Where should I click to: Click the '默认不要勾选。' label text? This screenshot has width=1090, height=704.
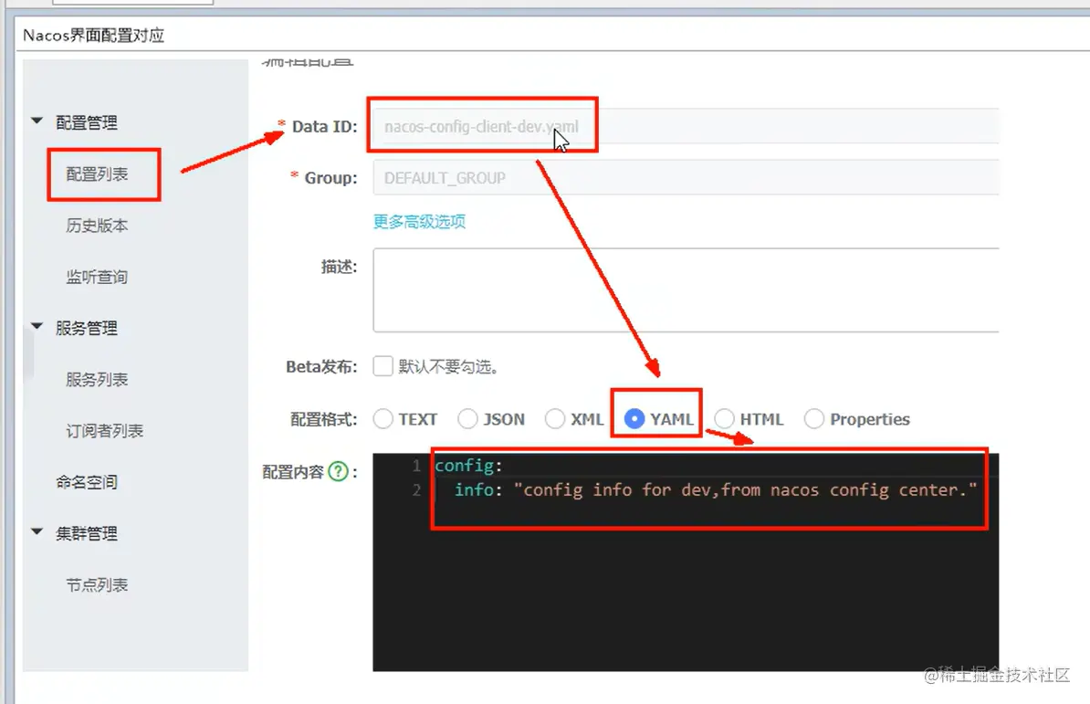(x=448, y=366)
